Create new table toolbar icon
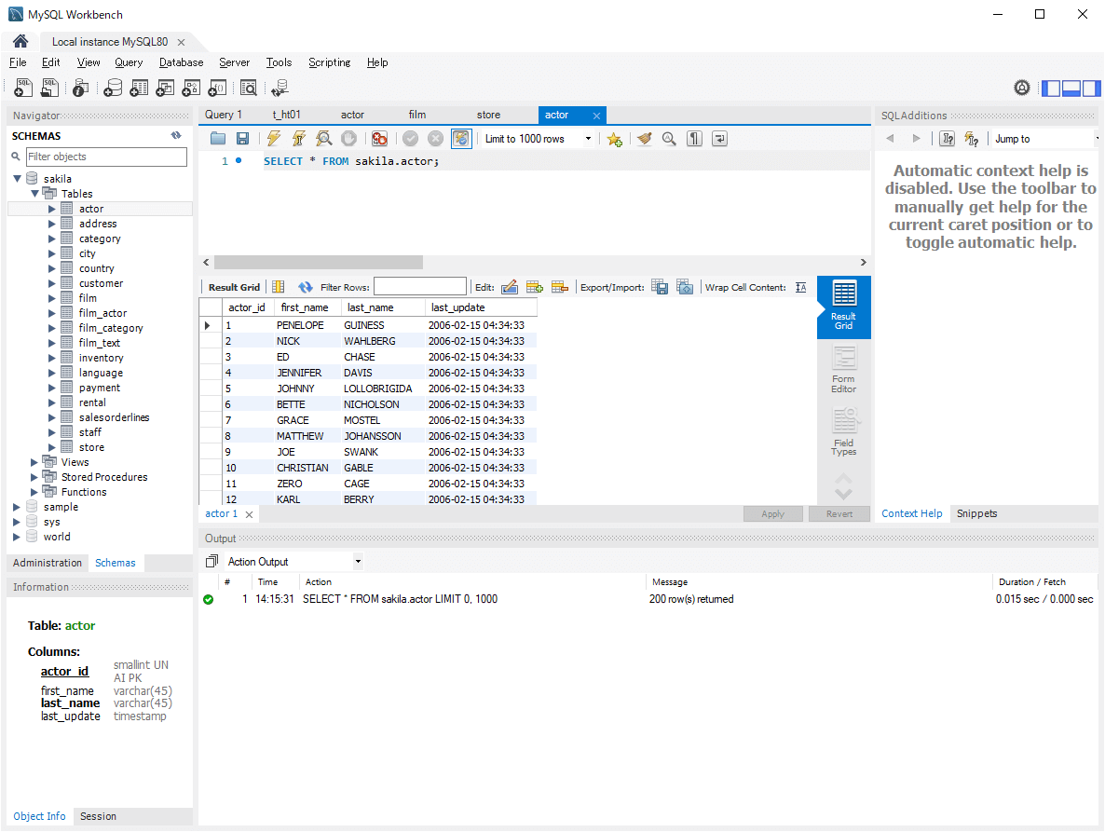The height and width of the screenshot is (832, 1105). coord(139,88)
